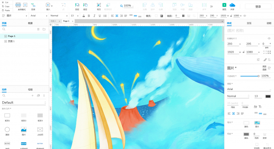
Task: Open the Default library dropdown
Action: (24, 102)
